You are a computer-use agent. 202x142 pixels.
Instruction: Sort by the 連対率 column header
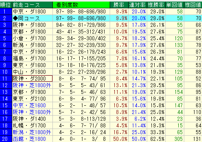coord(138,5)
